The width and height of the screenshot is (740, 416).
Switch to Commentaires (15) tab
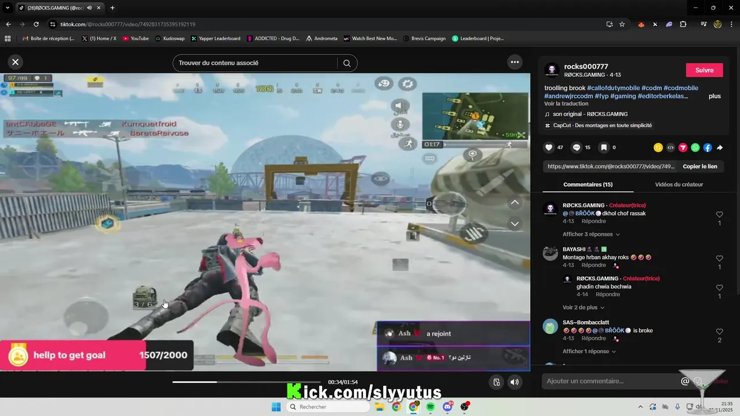coord(587,184)
